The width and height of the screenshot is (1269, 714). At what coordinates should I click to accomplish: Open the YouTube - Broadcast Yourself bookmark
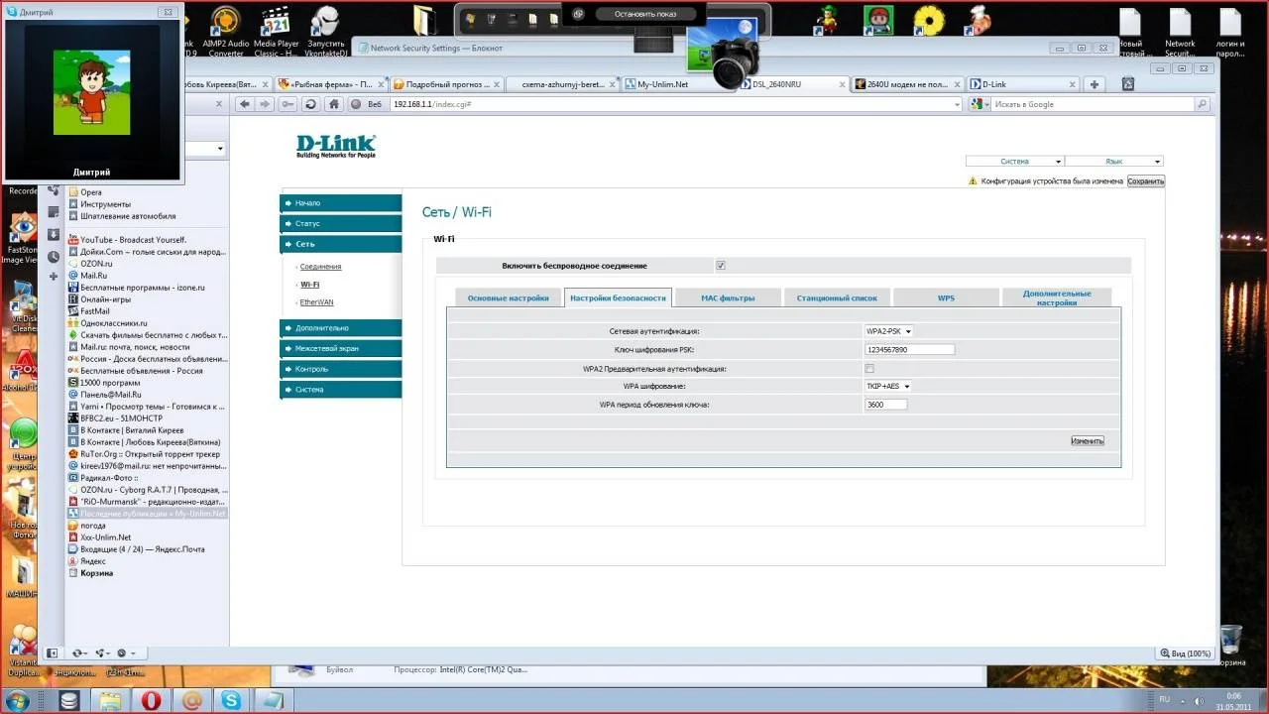pyautogui.click(x=133, y=240)
